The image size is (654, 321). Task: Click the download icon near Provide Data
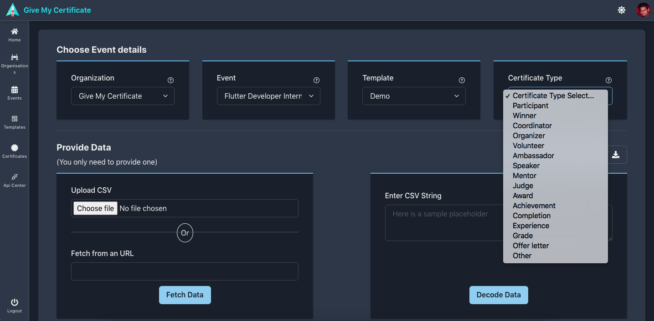(x=616, y=155)
